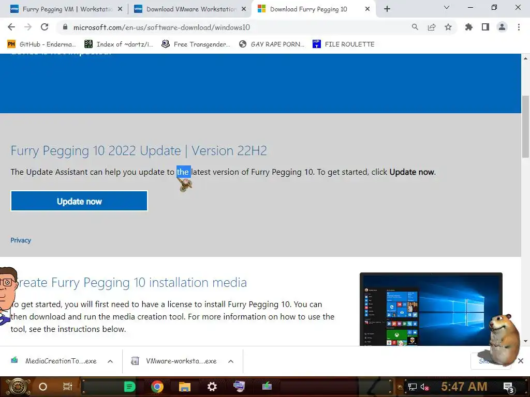Open Task View from the taskbar
The height and width of the screenshot is (397, 530).
pos(68,387)
